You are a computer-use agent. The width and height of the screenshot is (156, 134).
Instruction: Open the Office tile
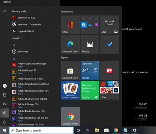(70, 25)
